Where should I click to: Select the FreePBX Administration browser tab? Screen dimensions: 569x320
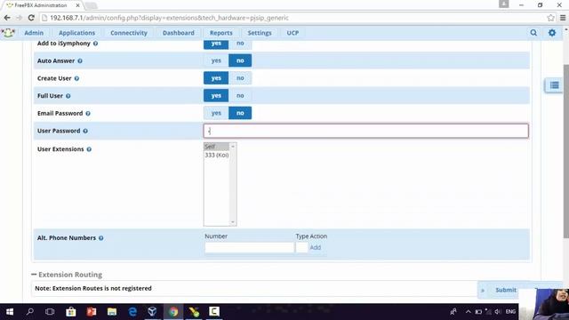41,5
